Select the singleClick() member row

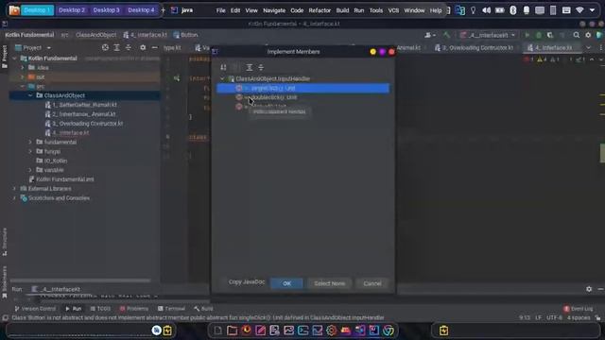(302, 88)
